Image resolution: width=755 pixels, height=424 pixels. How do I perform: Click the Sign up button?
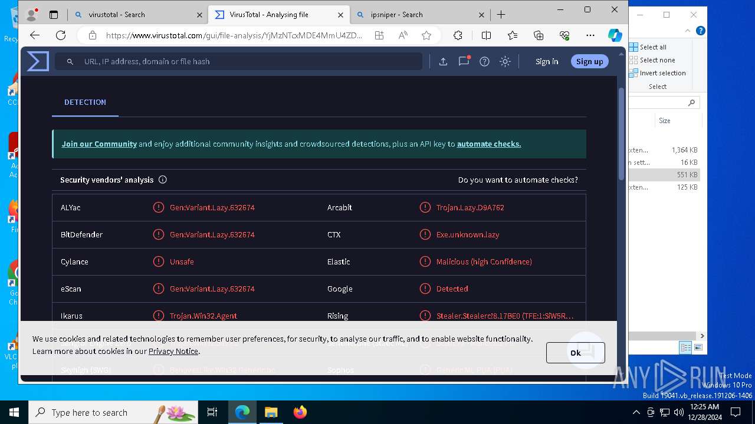[589, 61]
